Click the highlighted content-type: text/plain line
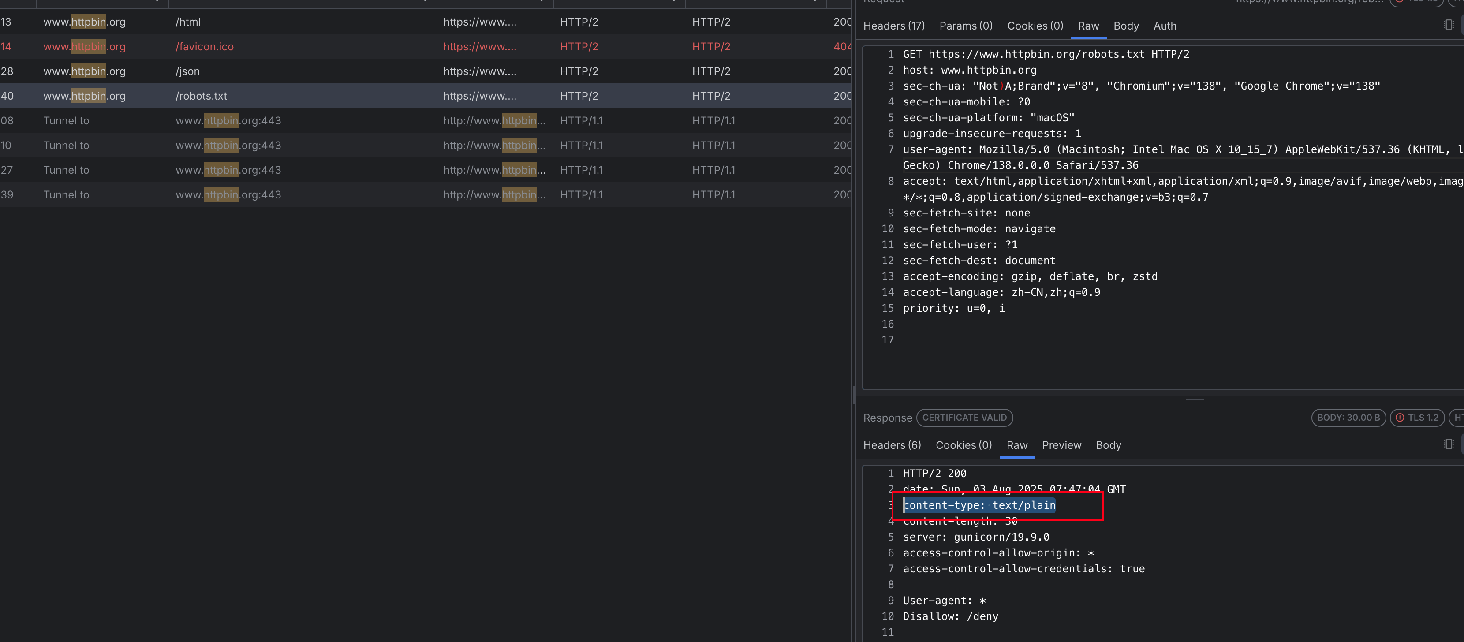Screen dimensions: 1464x642 978,505
